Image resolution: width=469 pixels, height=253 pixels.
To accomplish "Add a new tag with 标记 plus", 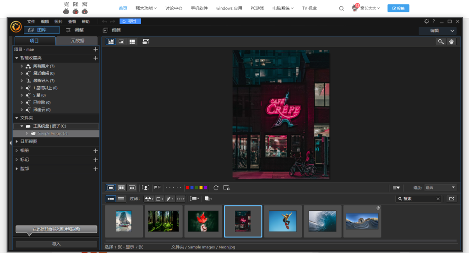I will pyautogui.click(x=96, y=160).
